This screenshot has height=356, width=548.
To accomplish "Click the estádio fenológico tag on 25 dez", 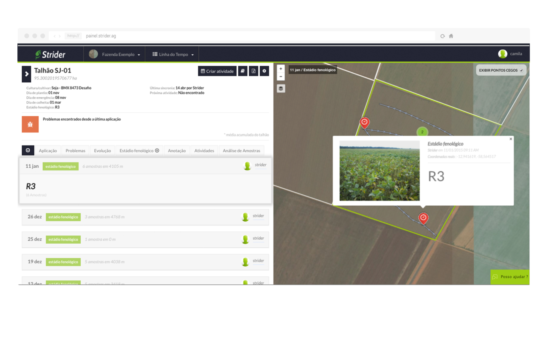I will click(63, 239).
